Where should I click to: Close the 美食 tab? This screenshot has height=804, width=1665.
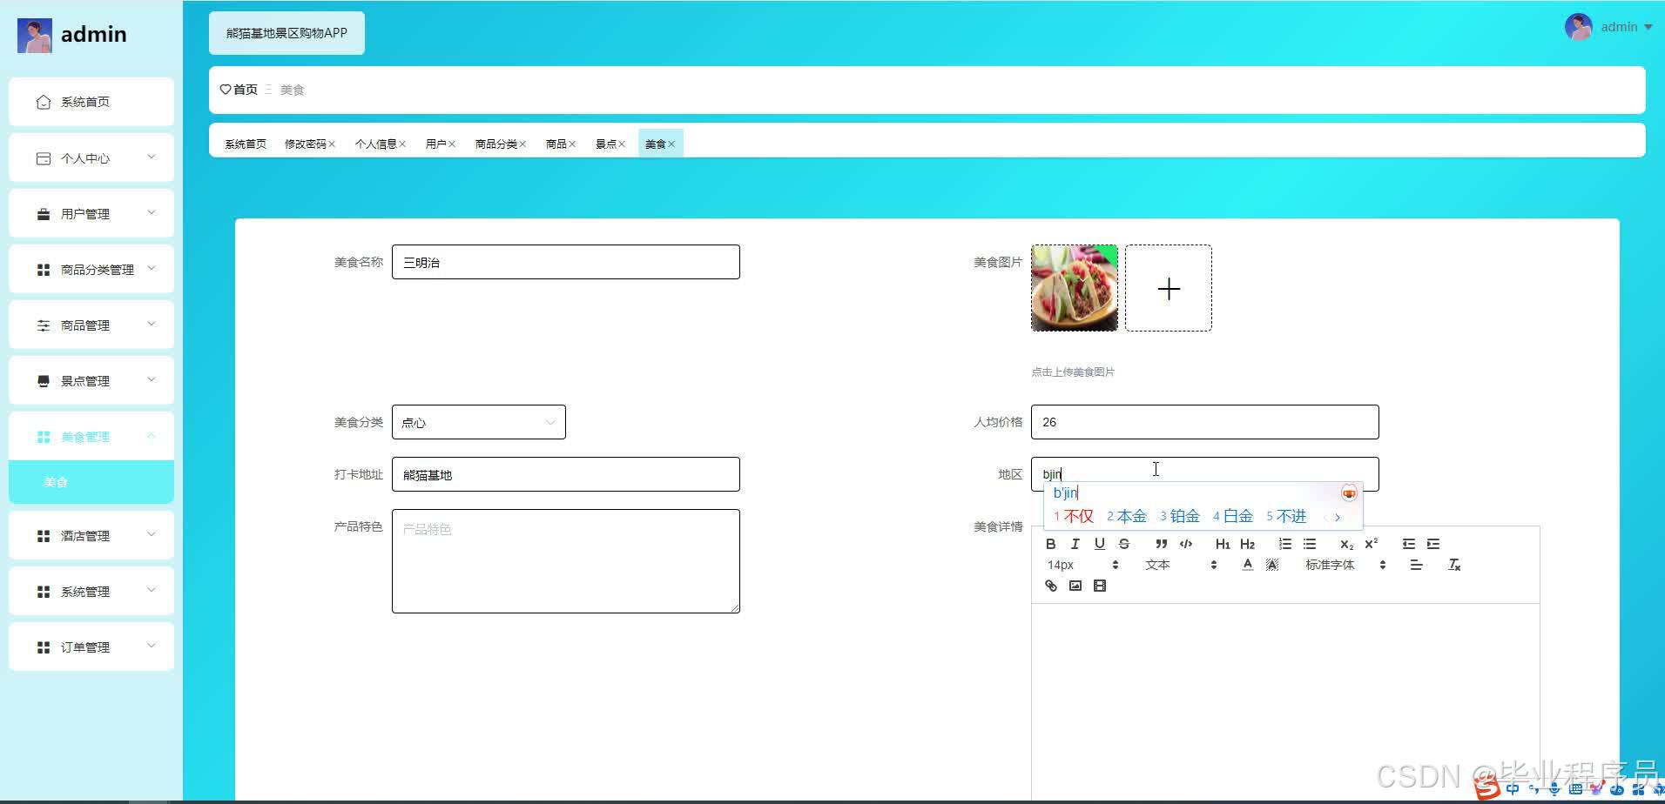pyautogui.click(x=671, y=144)
